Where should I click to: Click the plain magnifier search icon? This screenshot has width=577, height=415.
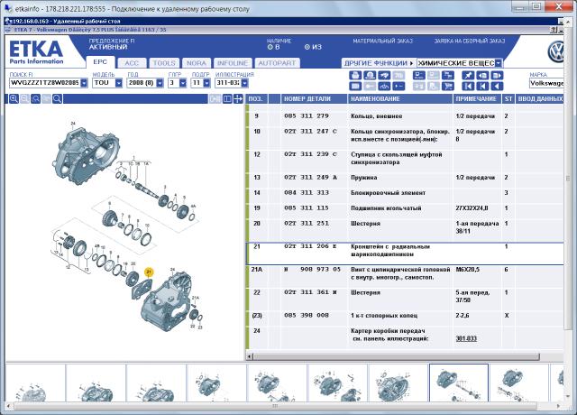tap(57, 98)
